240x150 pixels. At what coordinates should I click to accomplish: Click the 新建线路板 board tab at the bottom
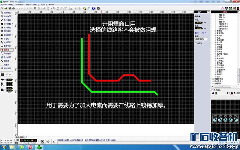[20, 137]
